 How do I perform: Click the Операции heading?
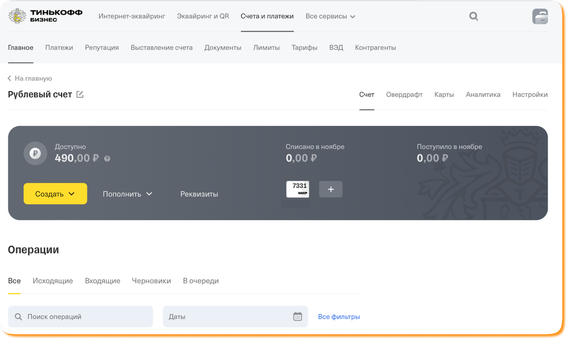coord(34,250)
